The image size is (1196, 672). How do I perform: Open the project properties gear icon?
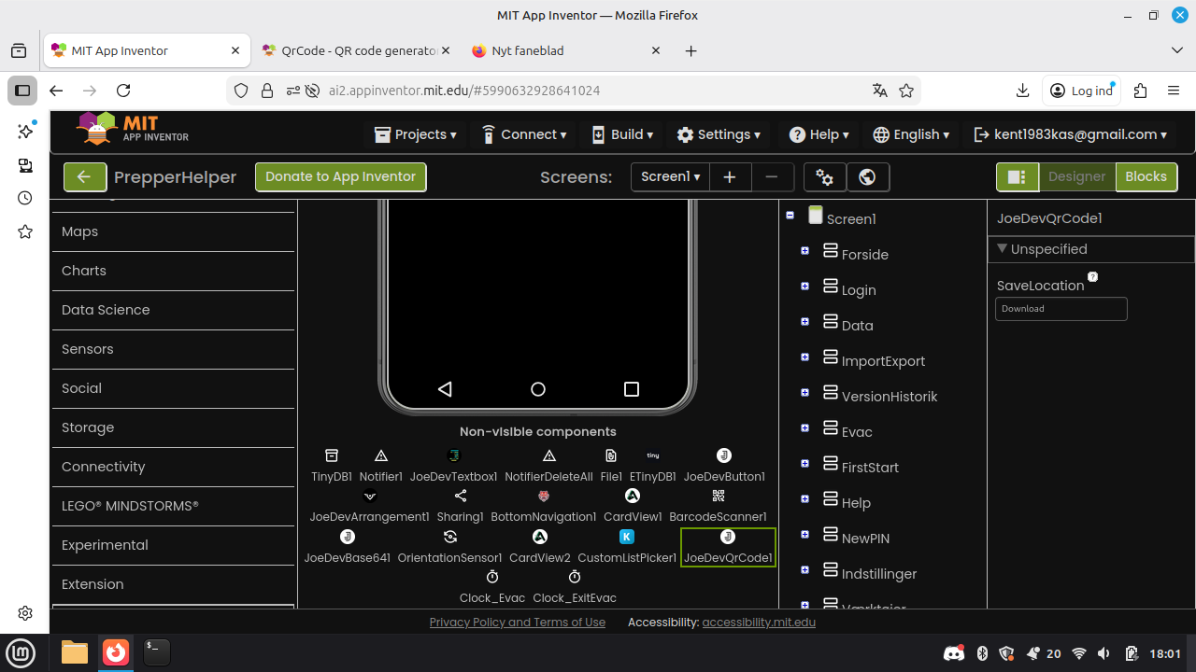click(x=824, y=176)
